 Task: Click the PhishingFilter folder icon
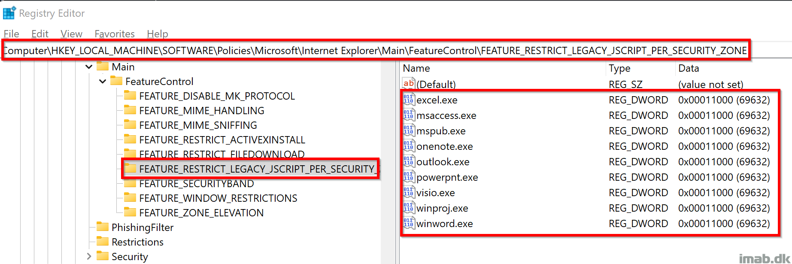(x=103, y=227)
